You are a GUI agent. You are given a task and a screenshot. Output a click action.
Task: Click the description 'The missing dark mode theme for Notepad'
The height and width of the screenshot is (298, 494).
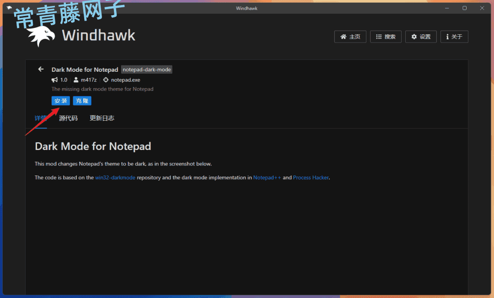point(102,89)
